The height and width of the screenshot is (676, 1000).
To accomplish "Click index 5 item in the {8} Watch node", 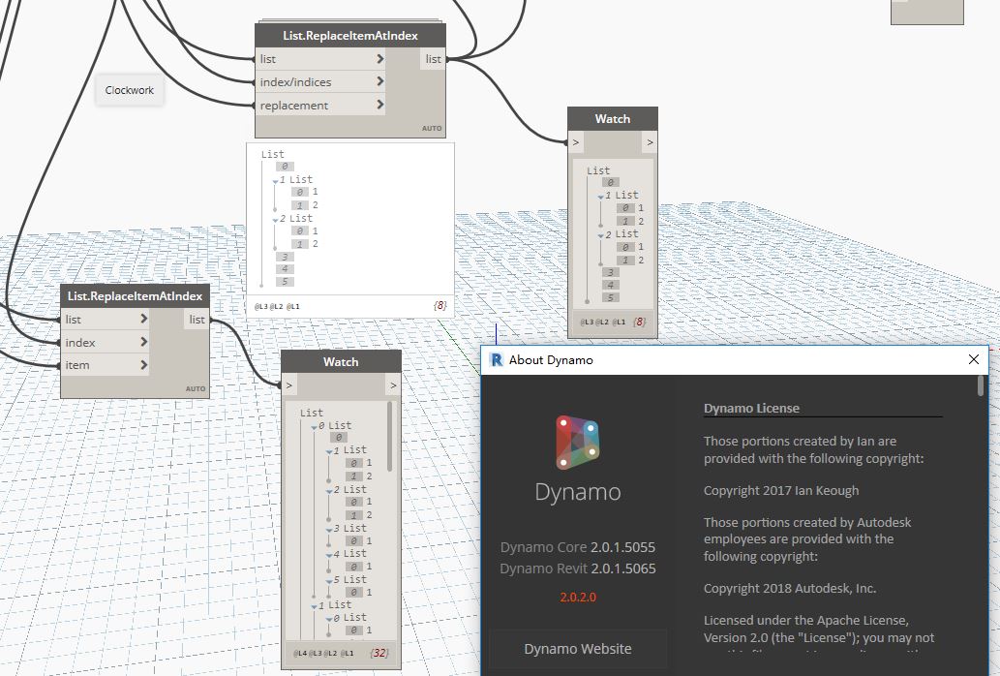I will 610,297.
